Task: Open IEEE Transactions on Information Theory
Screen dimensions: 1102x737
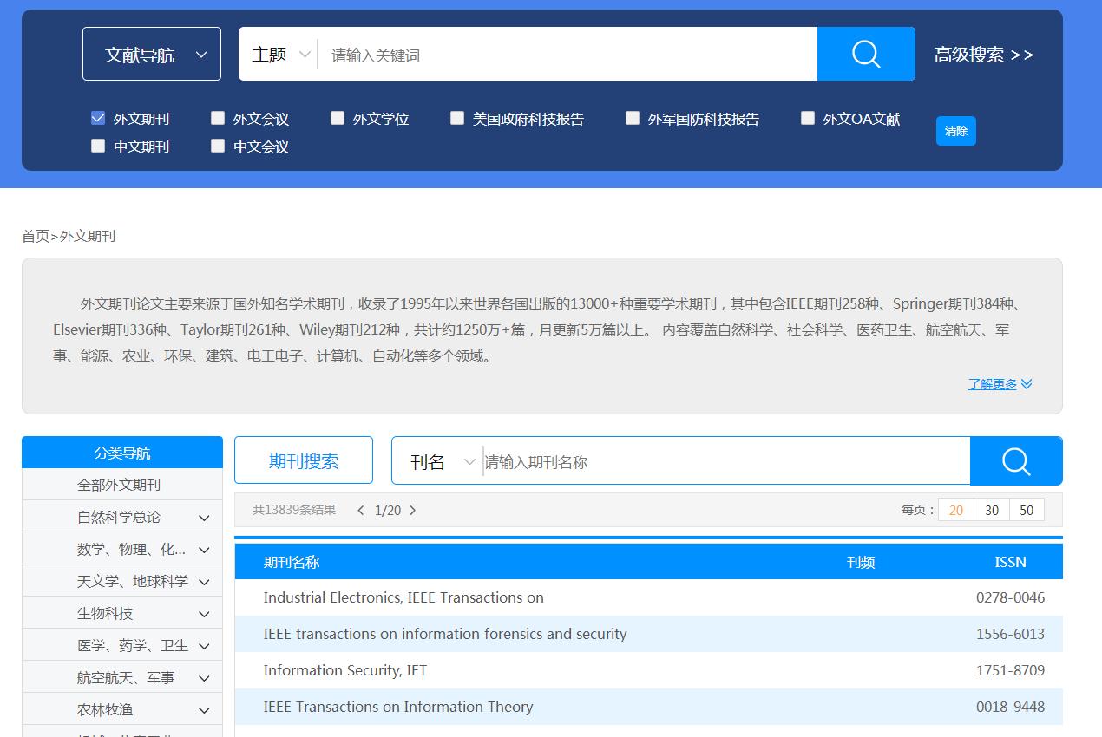Action: point(397,707)
